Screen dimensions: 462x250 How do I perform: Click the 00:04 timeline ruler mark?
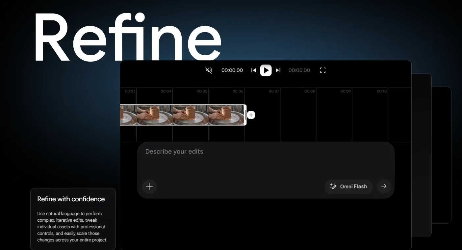166,91
